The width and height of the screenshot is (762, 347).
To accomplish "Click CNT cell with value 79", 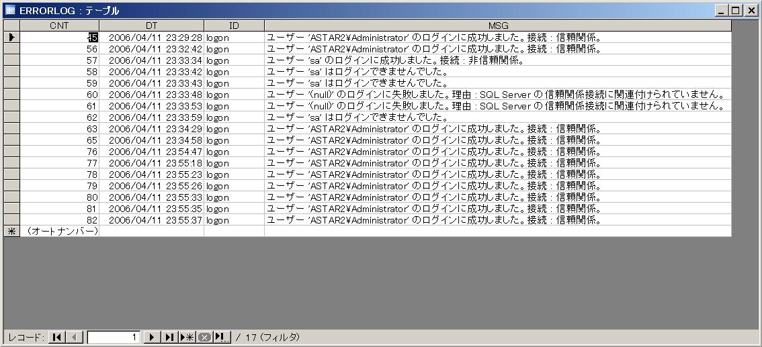I will click(x=60, y=186).
